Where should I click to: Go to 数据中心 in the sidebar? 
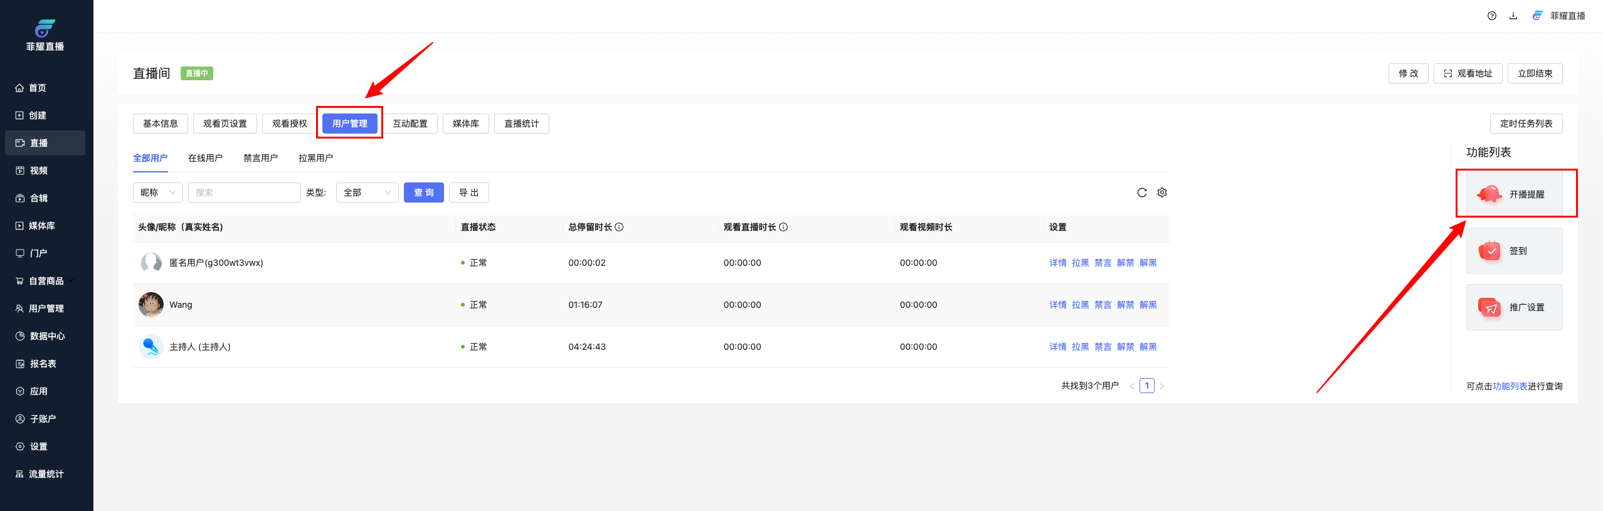pyautogui.click(x=46, y=336)
